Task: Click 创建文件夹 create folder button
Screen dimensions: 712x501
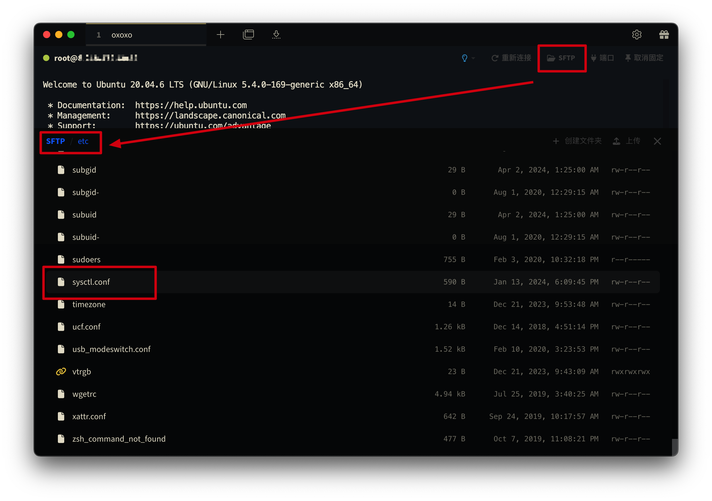Action: click(x=577, y=141)
